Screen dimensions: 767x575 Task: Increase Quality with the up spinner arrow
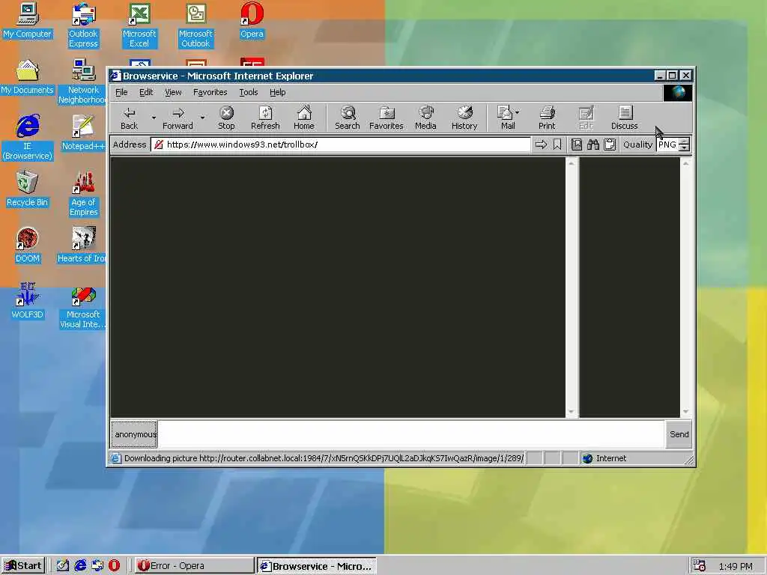pos(685,142)
